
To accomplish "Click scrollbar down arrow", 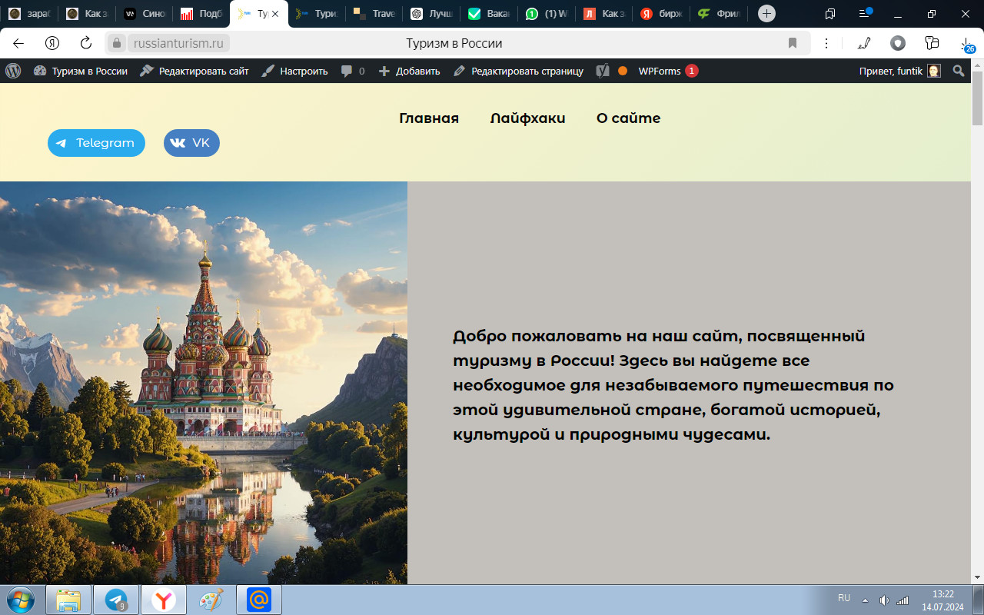I will pos(977,577).
